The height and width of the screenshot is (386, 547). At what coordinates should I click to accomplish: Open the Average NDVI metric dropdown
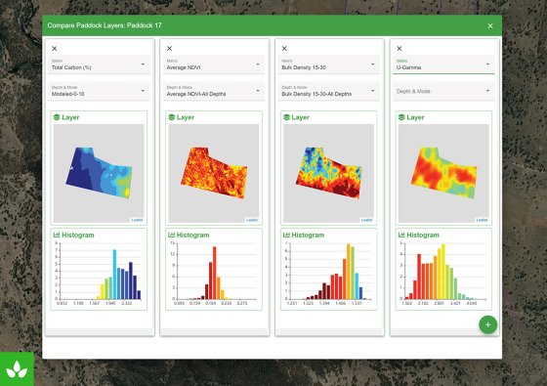(x=214, y=64)
